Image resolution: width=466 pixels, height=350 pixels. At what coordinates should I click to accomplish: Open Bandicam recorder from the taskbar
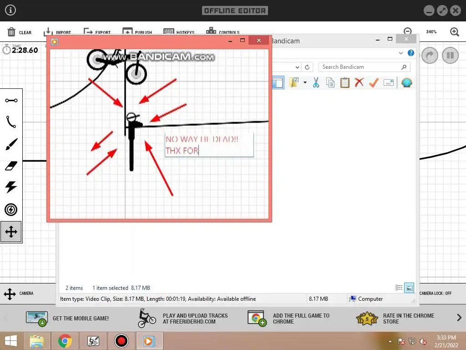(x=121, y=341)
